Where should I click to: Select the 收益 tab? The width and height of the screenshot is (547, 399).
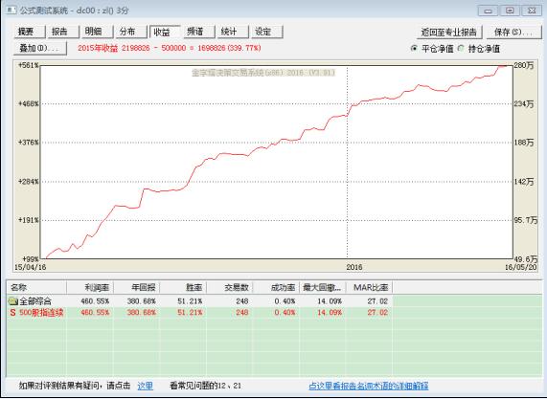point(165,32)
